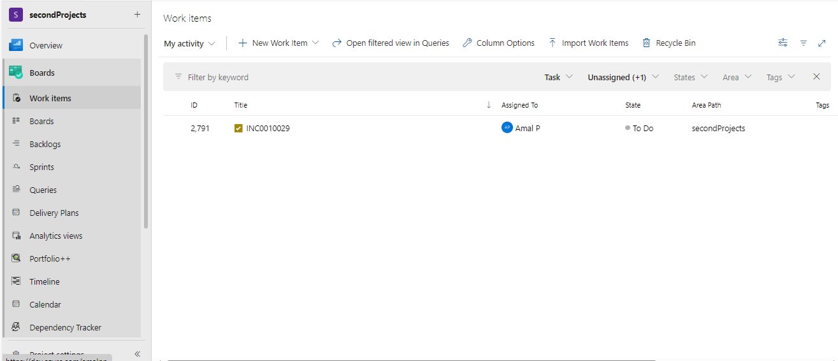The image size is (838, 361).
Task: Expand the Task type filter
Action: pos(558,77)
